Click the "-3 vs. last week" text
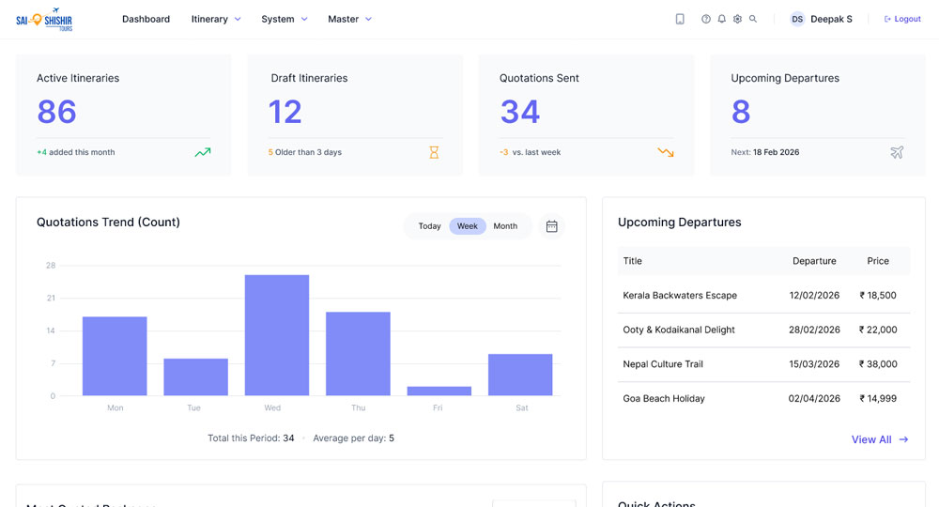The image size is (939, 507). (x=530, y=152)
